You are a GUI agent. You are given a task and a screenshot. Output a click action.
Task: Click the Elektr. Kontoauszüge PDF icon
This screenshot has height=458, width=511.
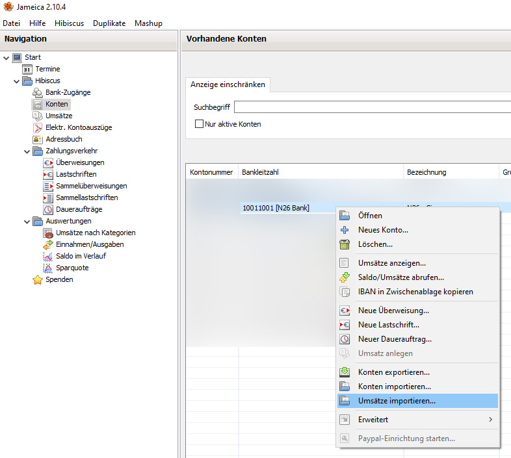point(38,128)
